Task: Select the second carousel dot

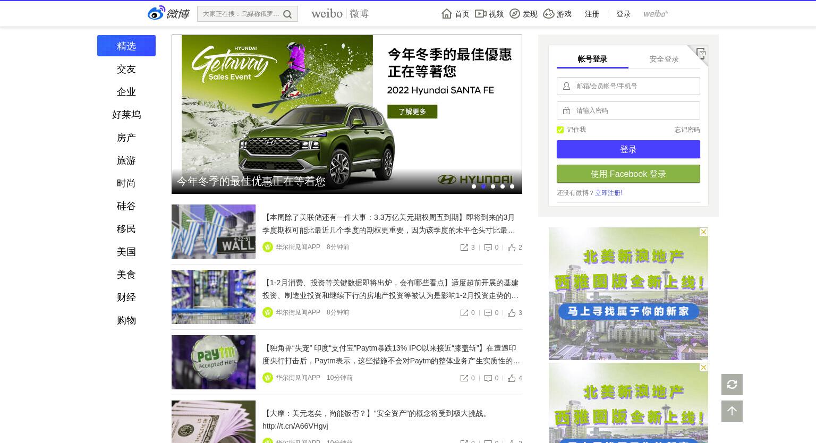Action: pyautogui.click(x=483, y=186)
